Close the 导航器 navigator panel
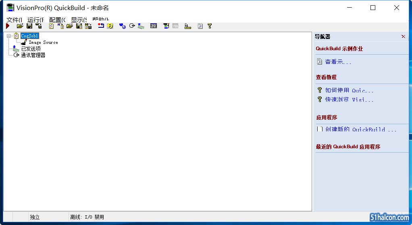 click(403, 37)
